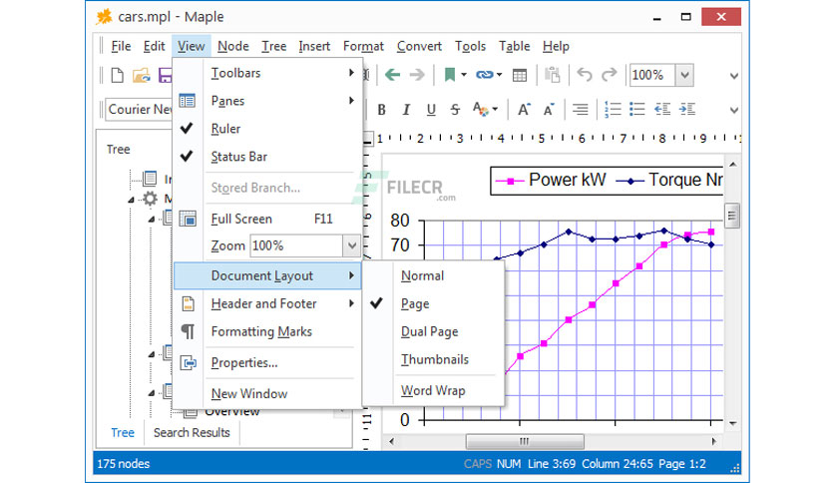
Task: Click the vertical scrollbar down arrow
Action: point(733,423)
